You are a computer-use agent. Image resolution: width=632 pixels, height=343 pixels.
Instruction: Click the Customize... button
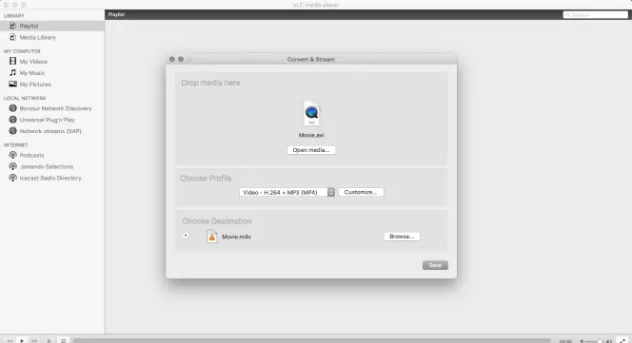[x=361, y=192]
